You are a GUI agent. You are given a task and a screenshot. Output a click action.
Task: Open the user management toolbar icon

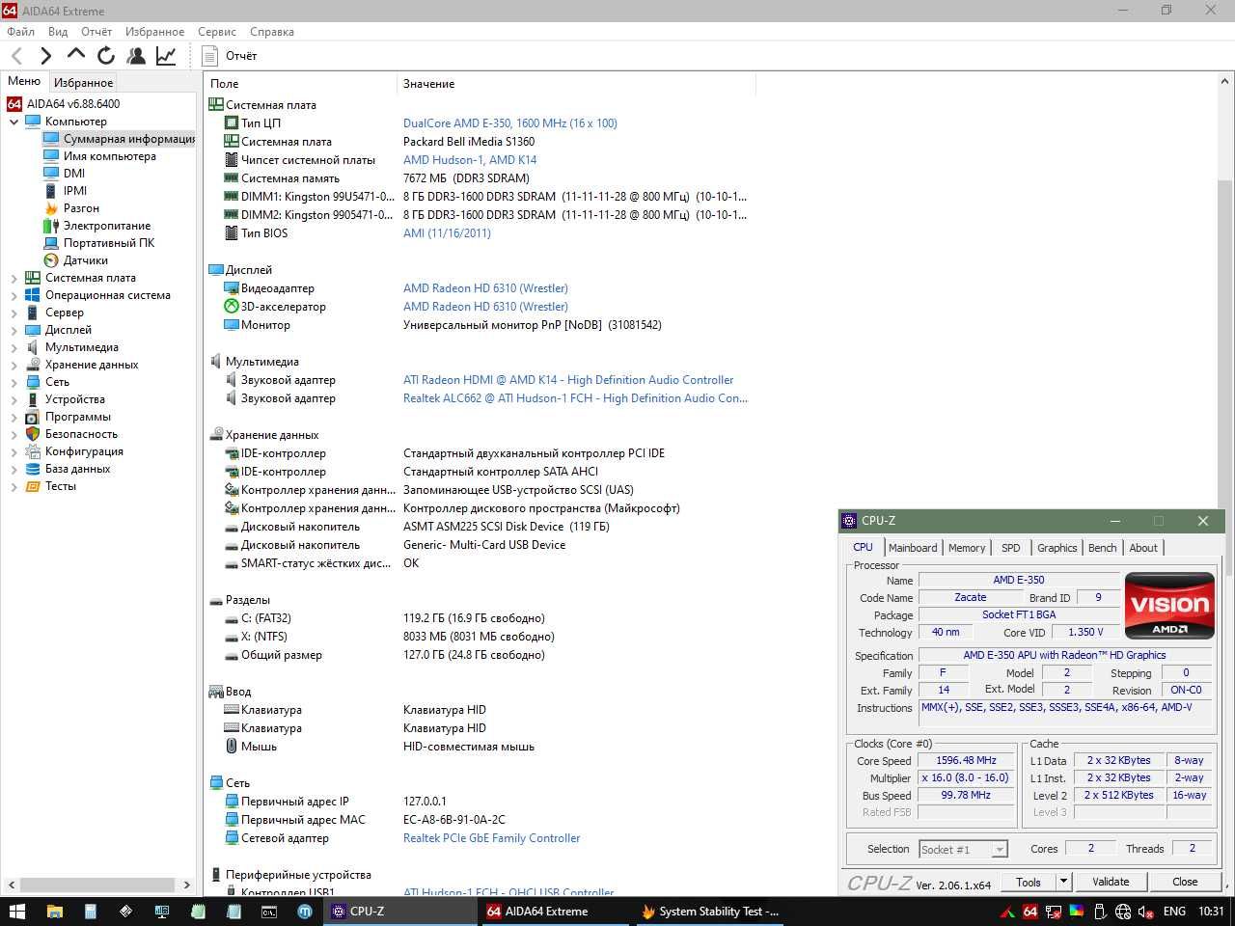point(136,56)
